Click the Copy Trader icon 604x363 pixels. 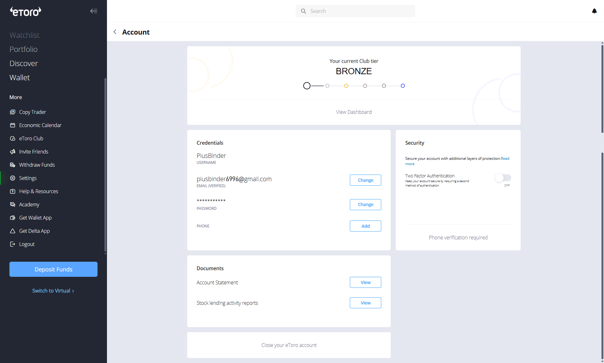13,112
